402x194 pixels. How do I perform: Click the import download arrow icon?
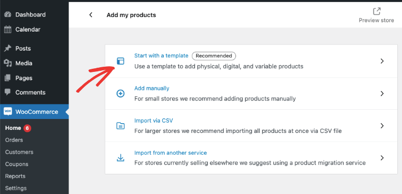click(x=120, y=158)
